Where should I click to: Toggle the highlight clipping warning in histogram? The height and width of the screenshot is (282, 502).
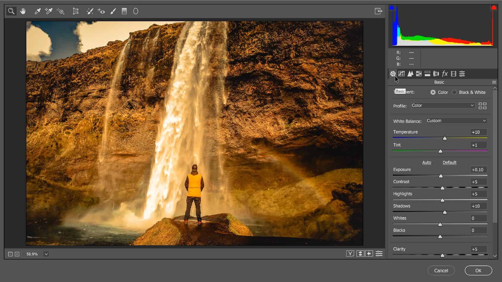click(x=493, y=8)
